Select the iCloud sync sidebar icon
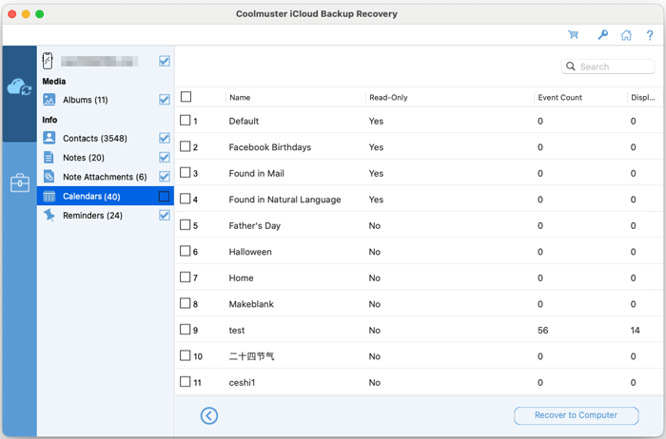 point(19,87)
